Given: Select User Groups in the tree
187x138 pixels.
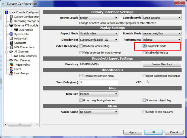Looking at the screenshot, I should pos(22,73).
